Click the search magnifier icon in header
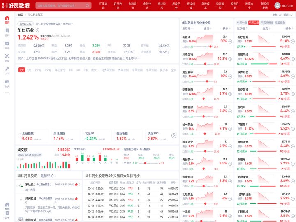Screen dimensions: 296x222 (x=88, y=5)
